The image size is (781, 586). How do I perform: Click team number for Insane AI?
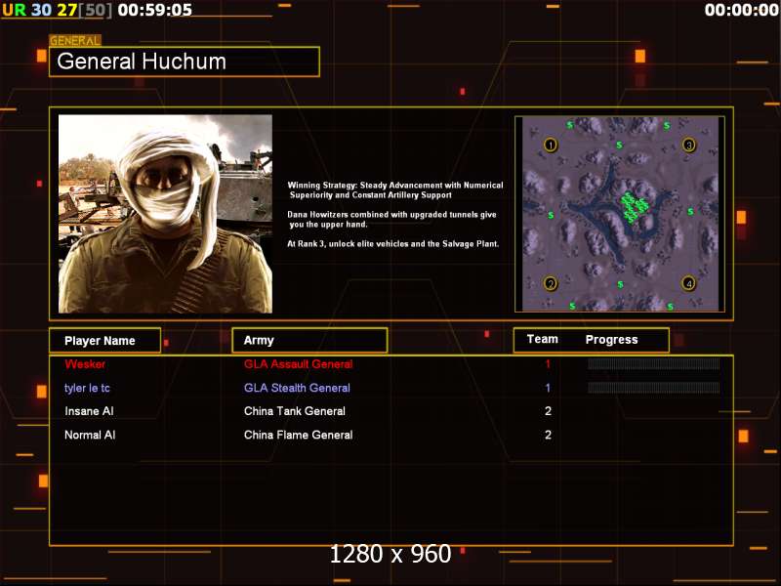pyautogui.click(x=548, y=411)
